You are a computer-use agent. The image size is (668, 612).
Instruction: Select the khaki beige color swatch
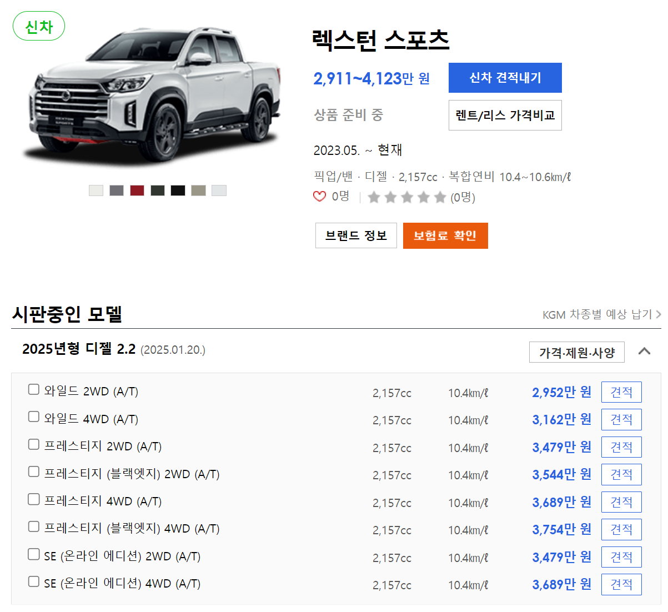pos(198,190)
